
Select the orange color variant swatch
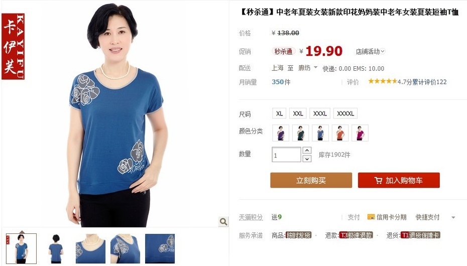340,132
